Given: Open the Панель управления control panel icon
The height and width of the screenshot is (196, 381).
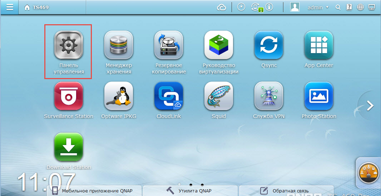Looking at the screenshot, I should point(69,45).
